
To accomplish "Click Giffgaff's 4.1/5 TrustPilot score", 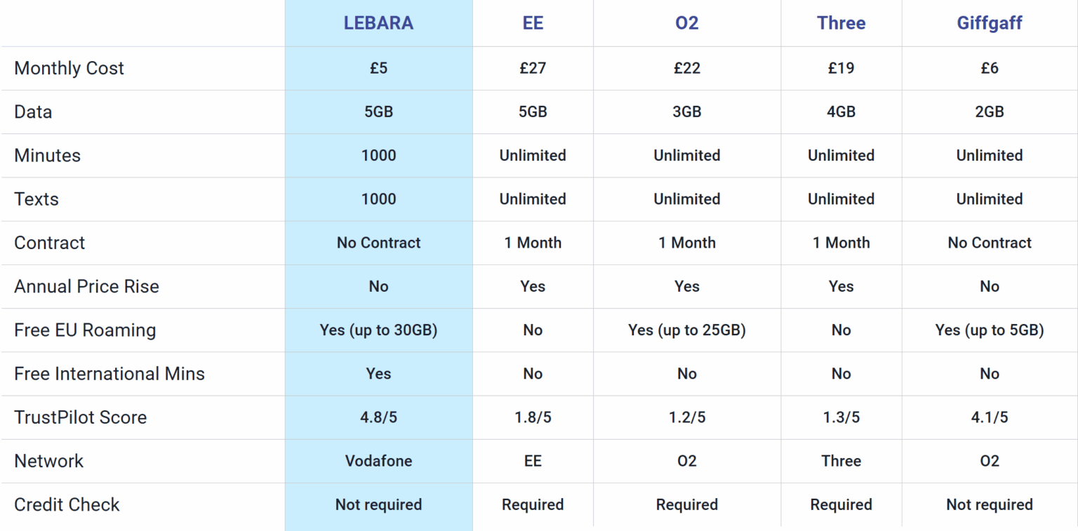I will pos(989,417).
